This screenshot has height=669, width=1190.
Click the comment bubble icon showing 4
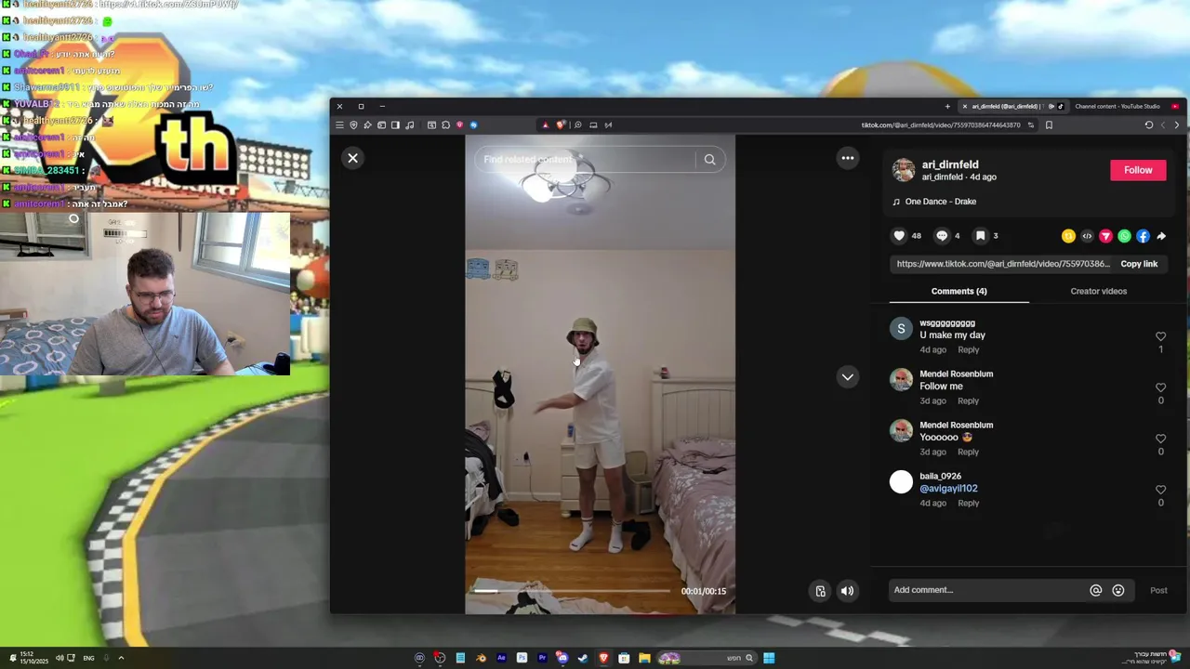tap(942, 236)
